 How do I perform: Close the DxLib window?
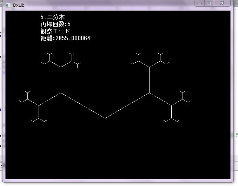click(222, 3)
